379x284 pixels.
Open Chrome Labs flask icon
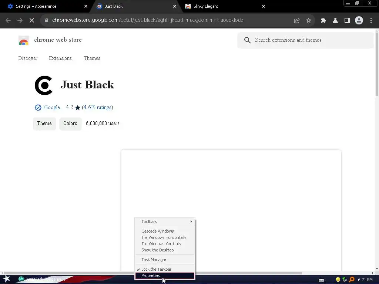coord(335,21)
